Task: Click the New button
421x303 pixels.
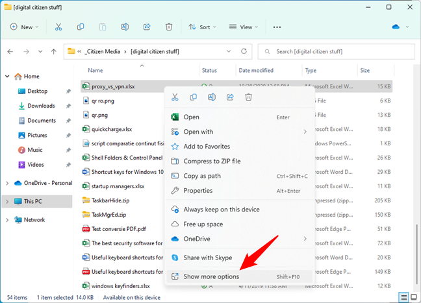Action: pyautogui.click(x=25, y=27)
